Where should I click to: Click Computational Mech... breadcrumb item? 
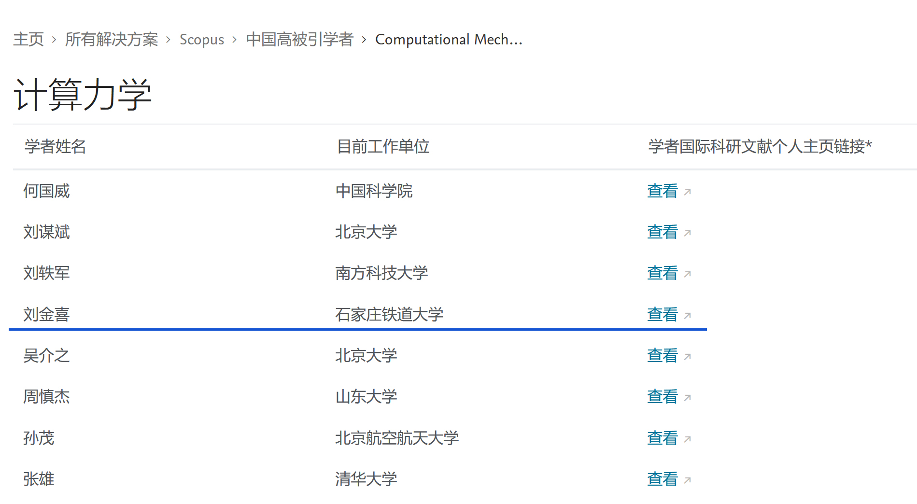point(449,39)
